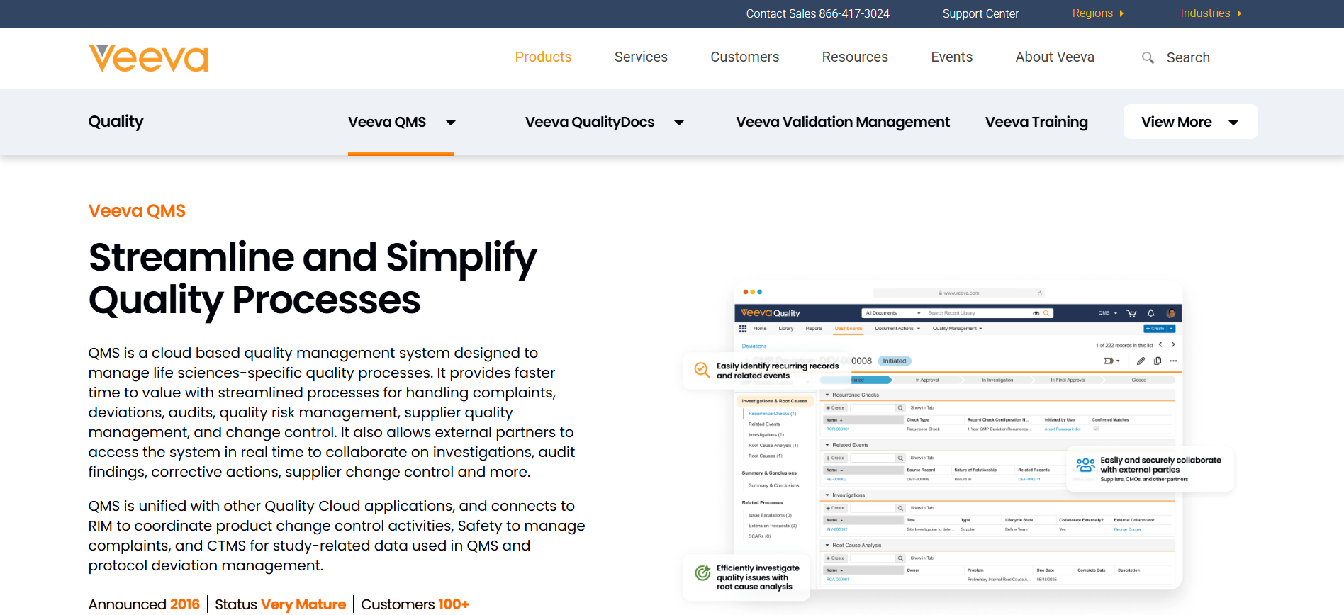Click the Status Very Mature text

[x=280, y=604]
